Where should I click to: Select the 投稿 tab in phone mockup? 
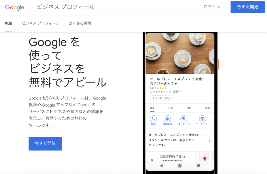[189, 108]
